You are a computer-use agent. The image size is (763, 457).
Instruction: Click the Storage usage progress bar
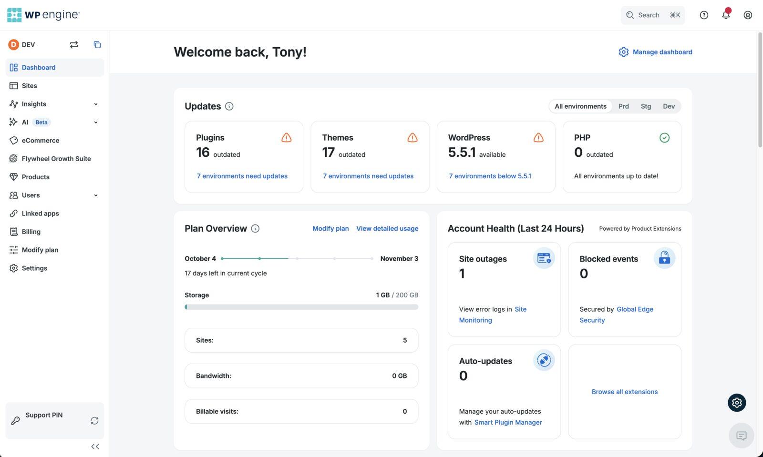pyautogui.click(x=301, y=307)
